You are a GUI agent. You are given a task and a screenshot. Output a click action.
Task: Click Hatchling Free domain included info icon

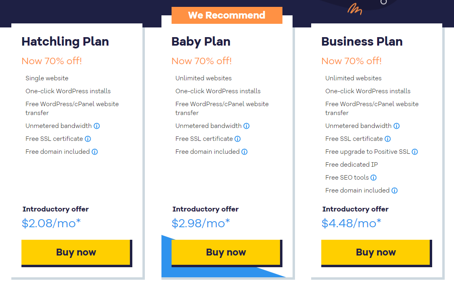tap(95, 152)
